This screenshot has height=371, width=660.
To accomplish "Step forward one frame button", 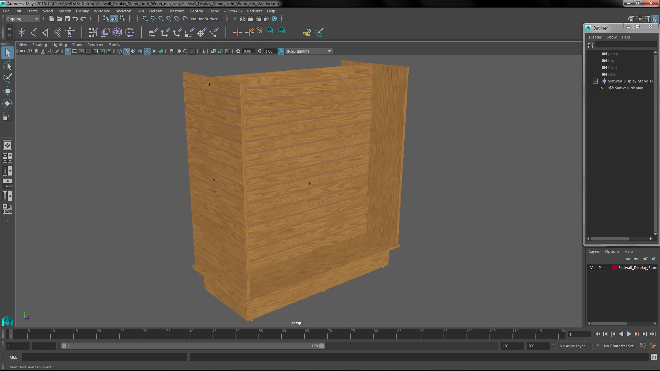I will 645,334.
